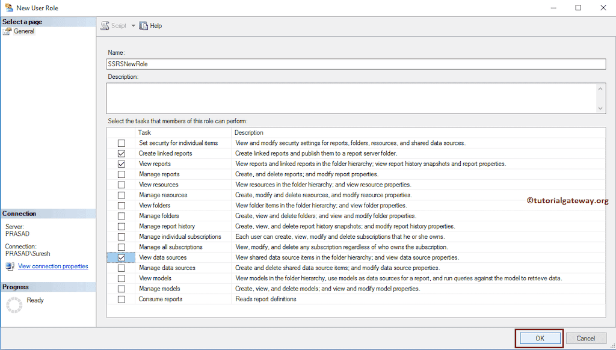The width and height of the screenshot is (616, 350).
Task: Click the Ready progress spinner icon
Action: (x=13, y=303)
